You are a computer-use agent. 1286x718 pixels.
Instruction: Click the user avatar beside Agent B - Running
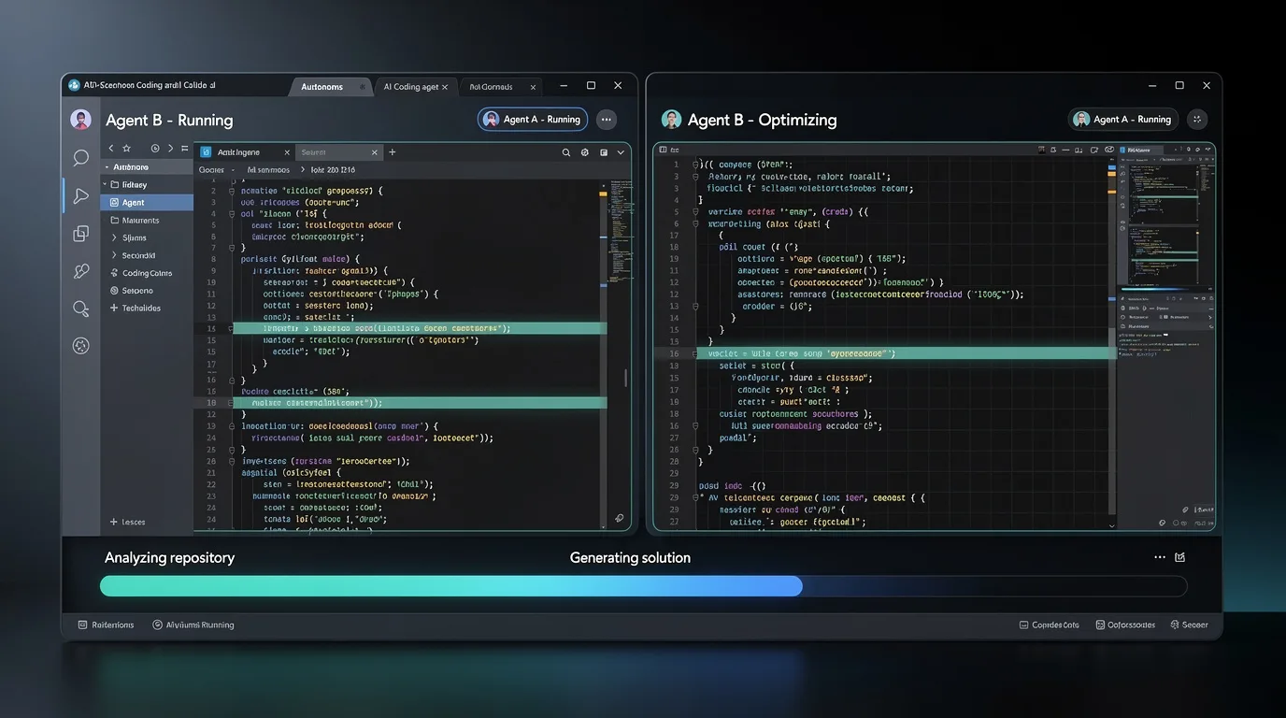[81, 120]
